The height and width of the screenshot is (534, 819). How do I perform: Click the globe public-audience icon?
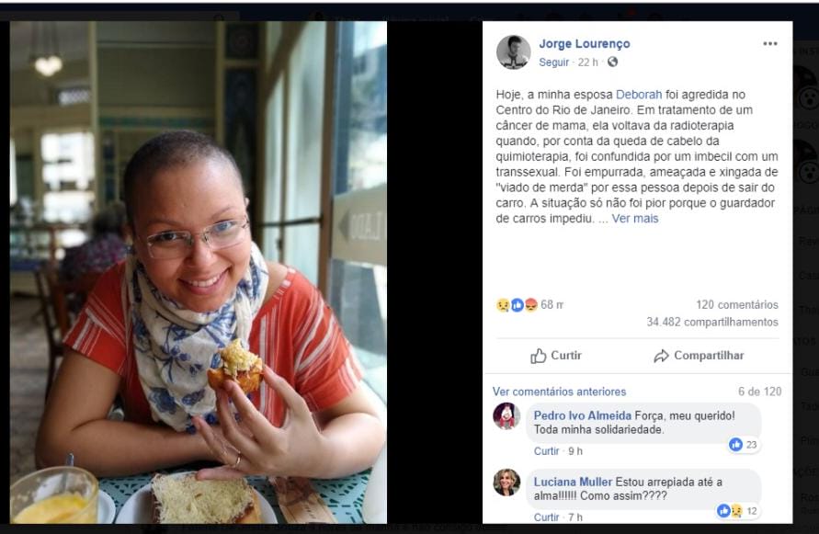(613, 62)
